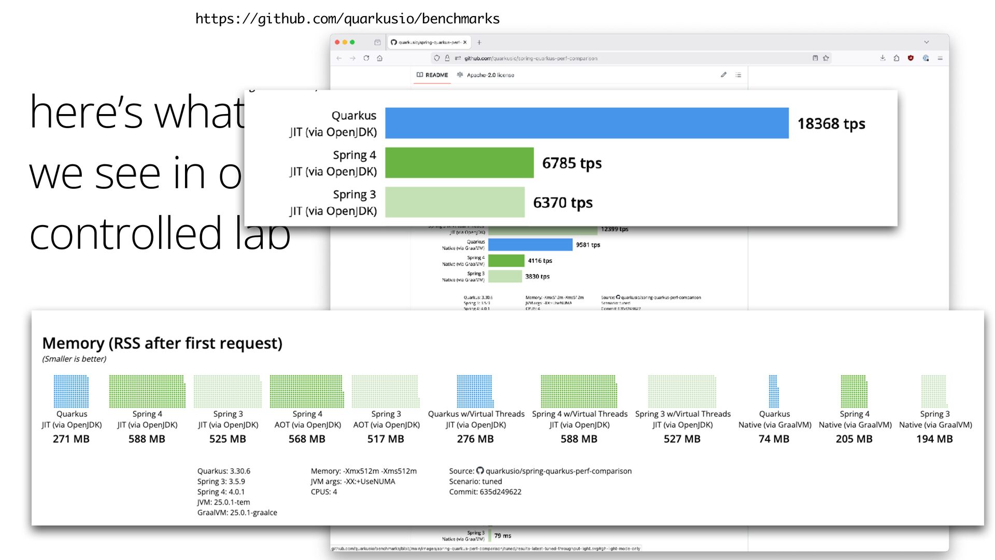Screen dimensions: 995x560
Task: Bookmark the page with the star icon
Action: pos(826,58)
